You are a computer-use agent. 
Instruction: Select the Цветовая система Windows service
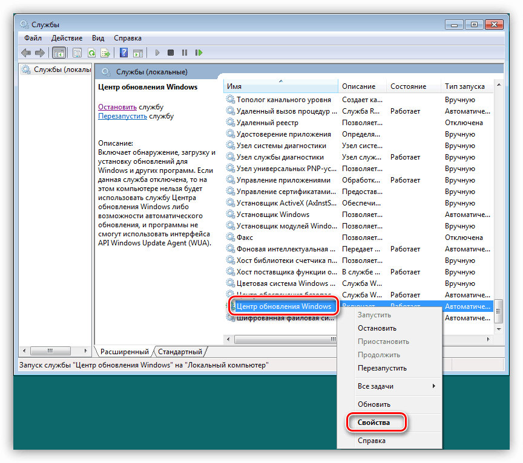tap(358, 283)
